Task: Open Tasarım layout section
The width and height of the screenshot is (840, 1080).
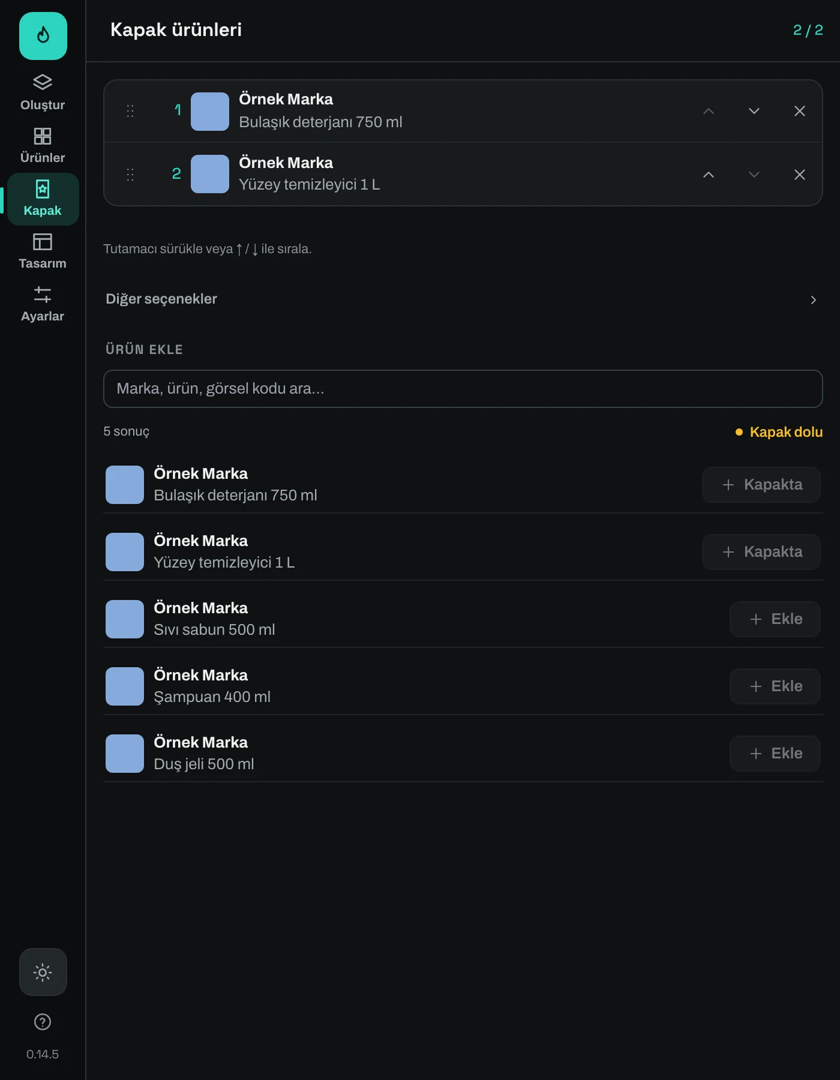Action: pyautogui.click(x=43, y=251)
